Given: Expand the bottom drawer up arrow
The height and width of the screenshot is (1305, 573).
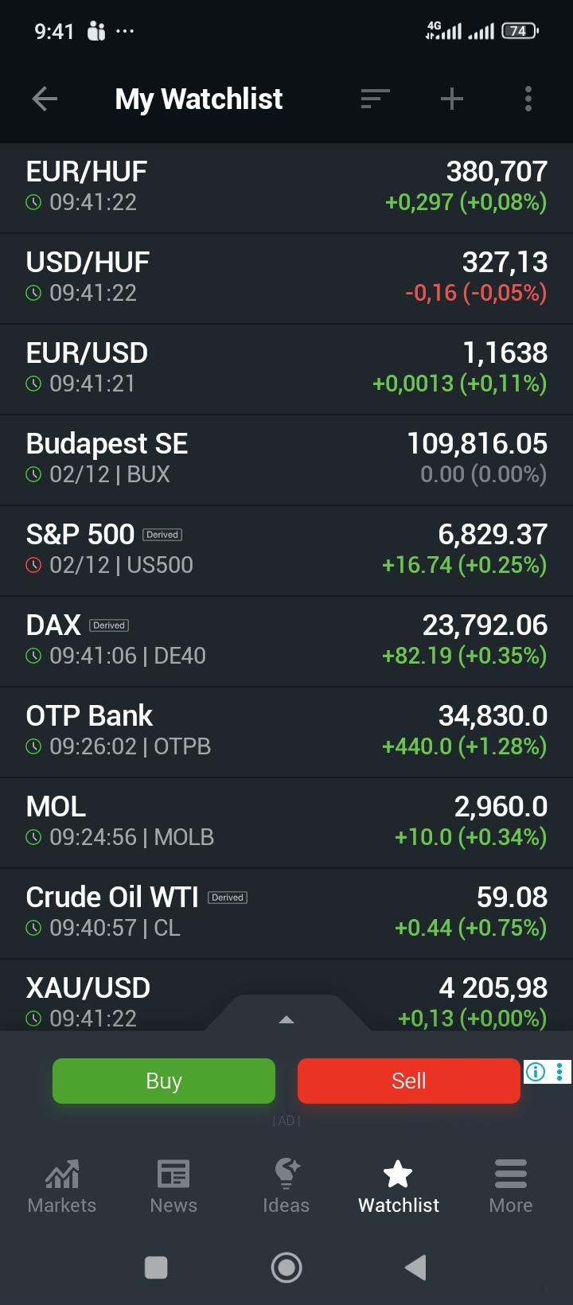Looking at the screenshot, I should pos(286,1019).
